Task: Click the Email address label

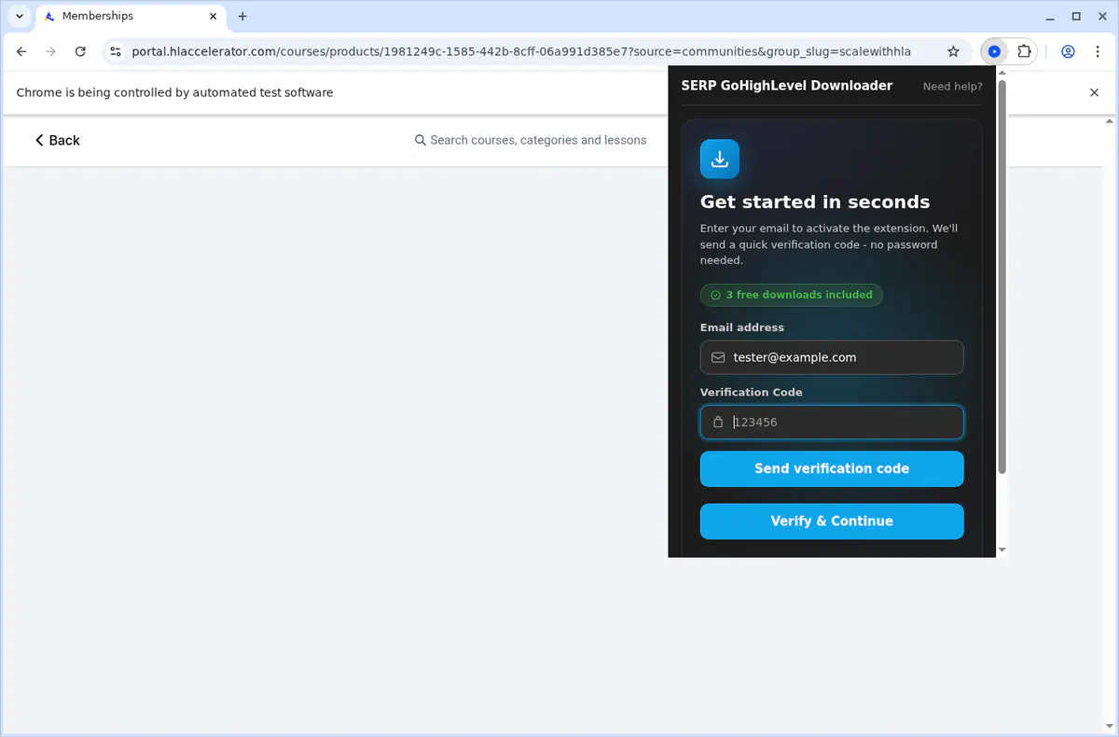Action: [x=742, y=327]
